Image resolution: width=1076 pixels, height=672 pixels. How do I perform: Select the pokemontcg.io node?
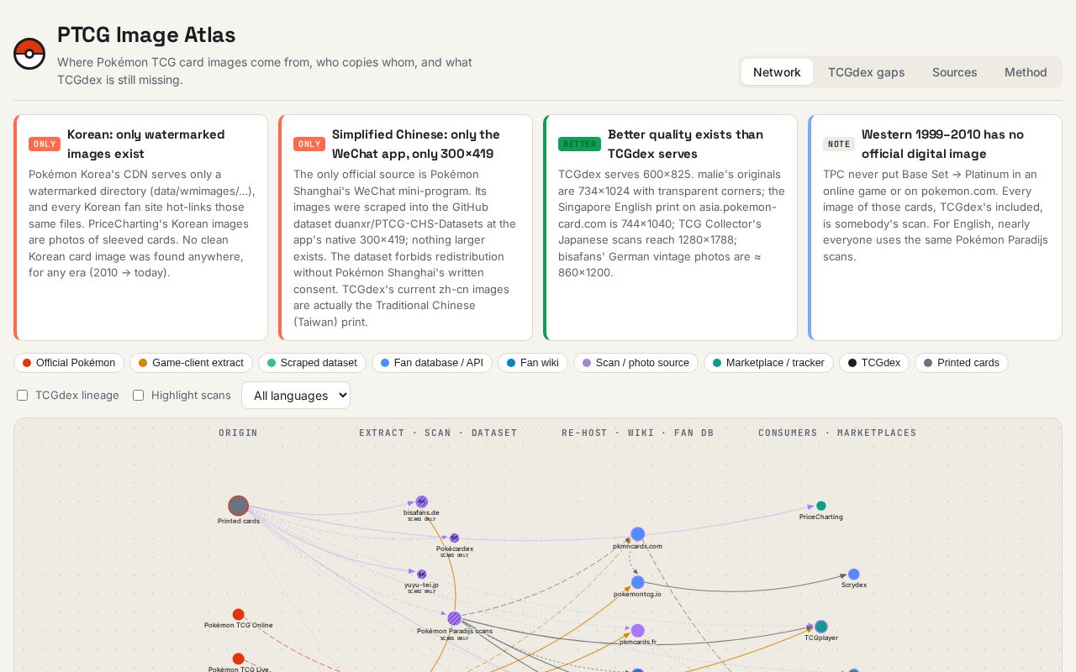pyautogui.click(x=638, y=582)
